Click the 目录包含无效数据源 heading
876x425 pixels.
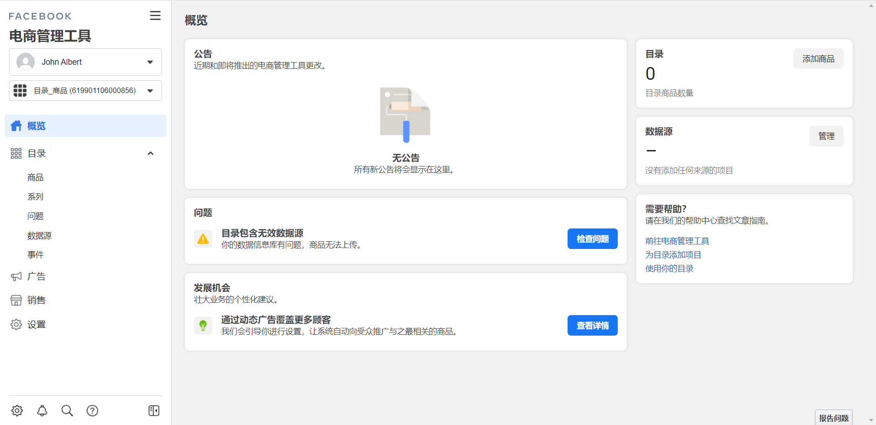(x=262, y=233)
